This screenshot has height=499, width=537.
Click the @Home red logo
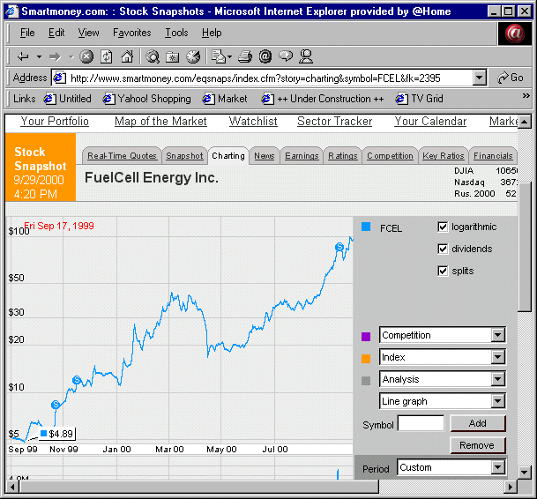click(515, 34)
